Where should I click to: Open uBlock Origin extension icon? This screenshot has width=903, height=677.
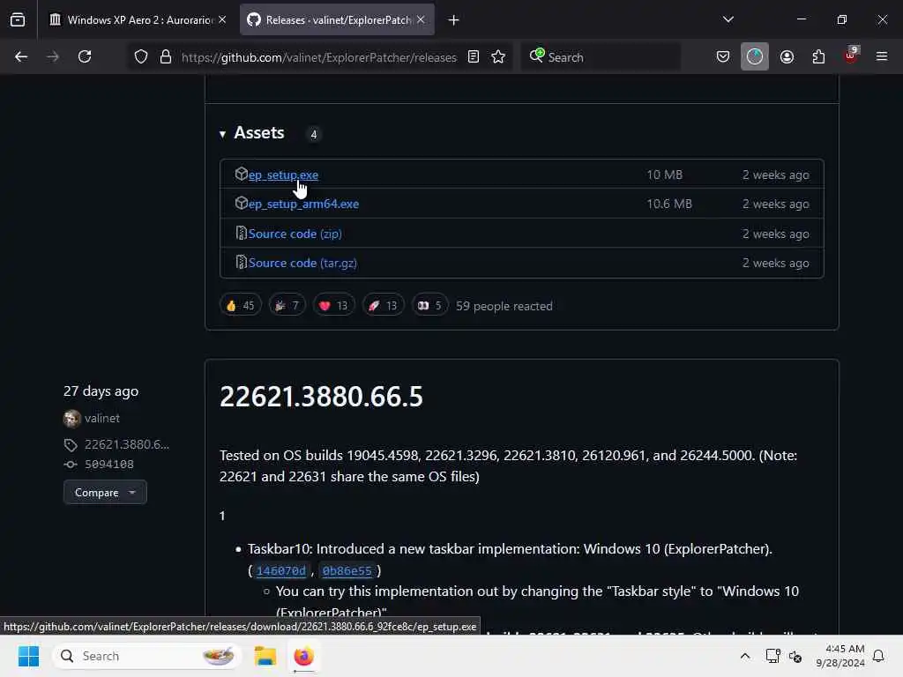tap(851, 56)
